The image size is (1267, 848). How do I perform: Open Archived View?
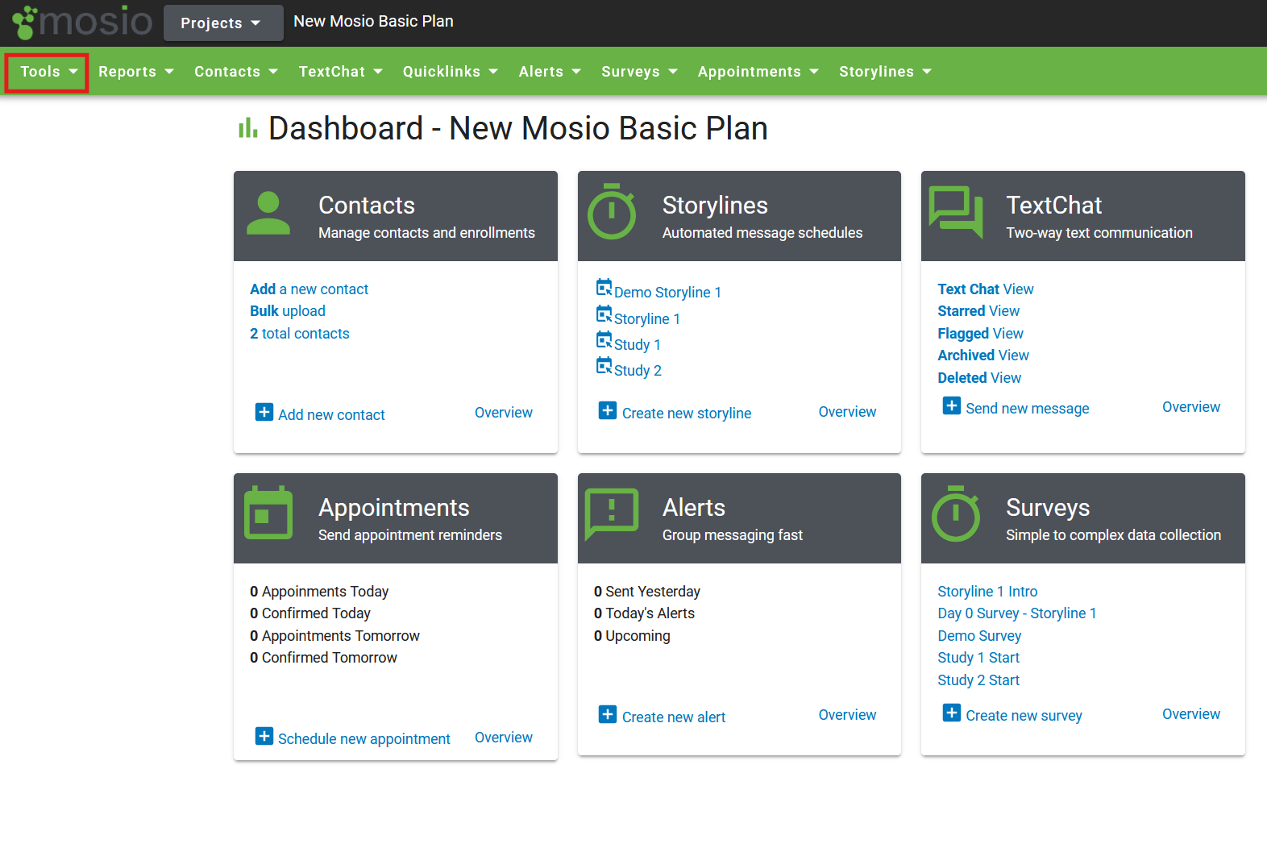983,355
